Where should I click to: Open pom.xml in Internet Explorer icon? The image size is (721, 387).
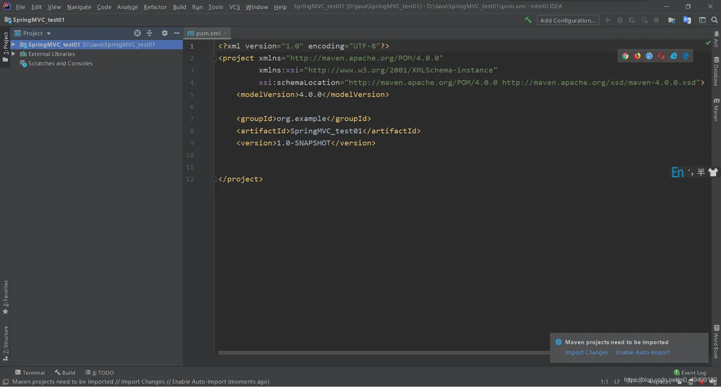coord(674,56)
